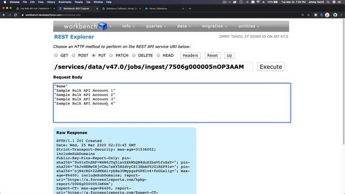345x194 pixels.
Task: Open the Chrome three-dot menu
Action: [x=341, y=15]
